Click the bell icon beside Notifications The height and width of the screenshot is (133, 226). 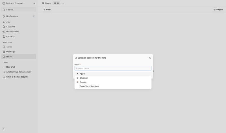(x=4, y=16)
